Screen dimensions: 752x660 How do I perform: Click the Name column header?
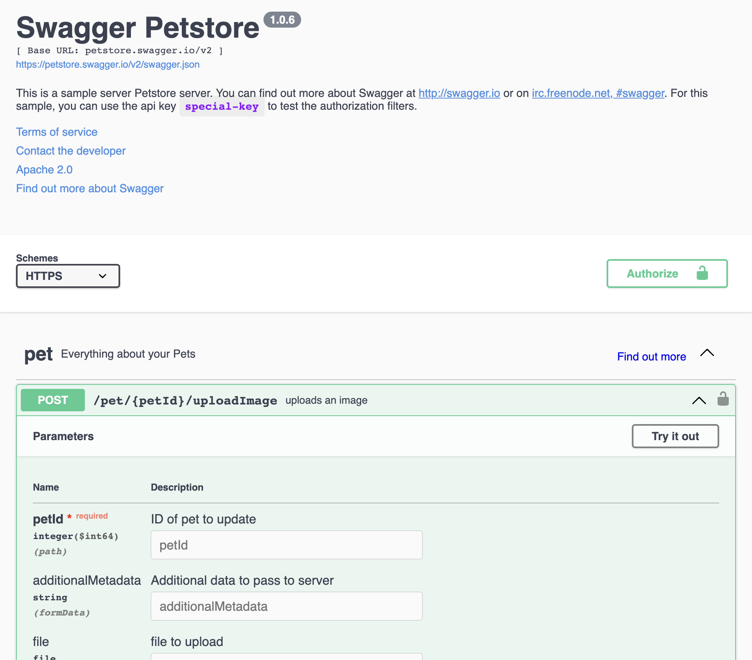(x=46, y=487)
